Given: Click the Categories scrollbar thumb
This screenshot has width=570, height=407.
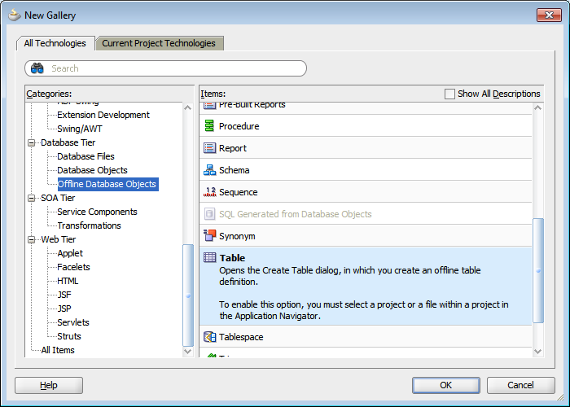Looking at the screenshot, I should click(x=188, y=295).
